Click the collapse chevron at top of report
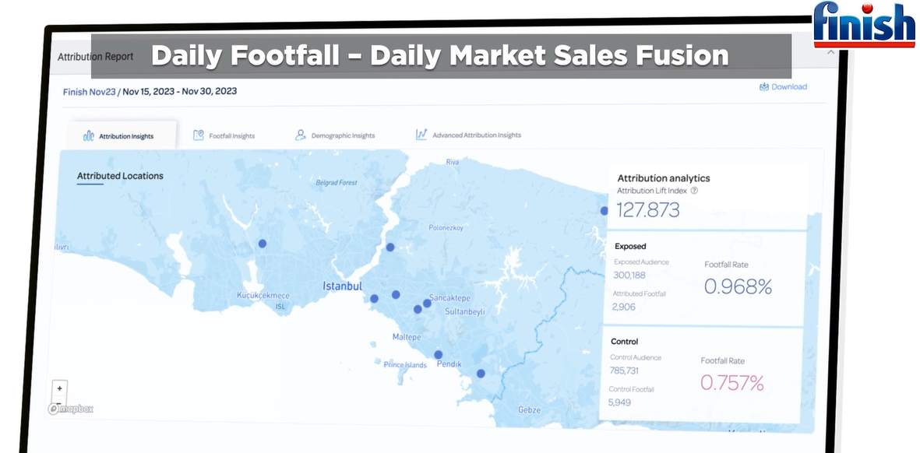Image resolution: width=920 pixels, height=453 pixels. point(830,51)
